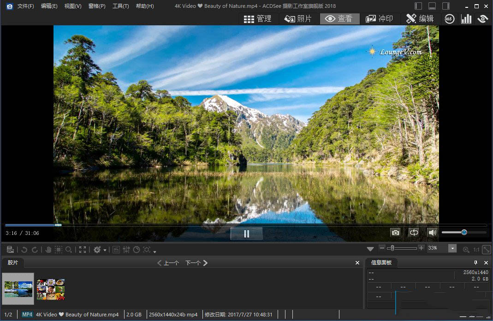
Task: Open the 工具(T) menu
Action: click(120, 6)
